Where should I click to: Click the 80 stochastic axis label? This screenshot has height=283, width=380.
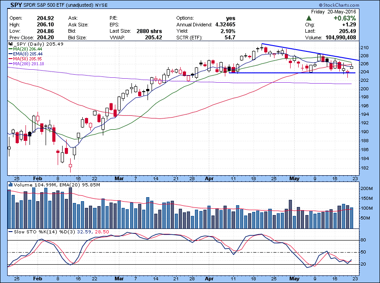(363, 240)
